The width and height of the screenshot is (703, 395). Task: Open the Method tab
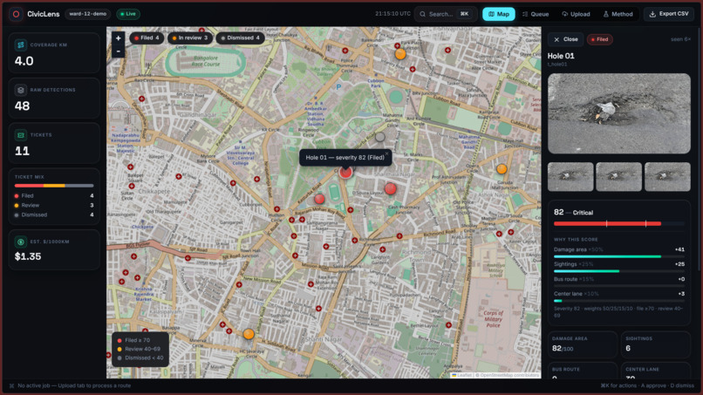(x=618, y=14)
